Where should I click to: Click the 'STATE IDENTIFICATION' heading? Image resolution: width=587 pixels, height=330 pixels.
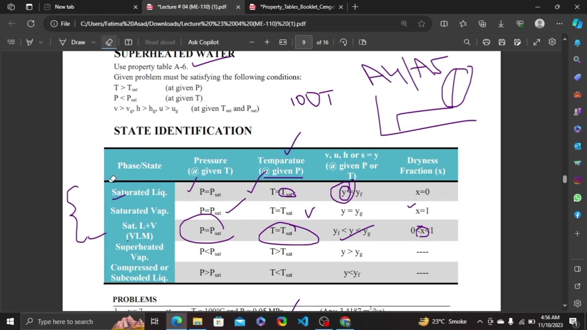pyautogui.click(x=183, y=131)
